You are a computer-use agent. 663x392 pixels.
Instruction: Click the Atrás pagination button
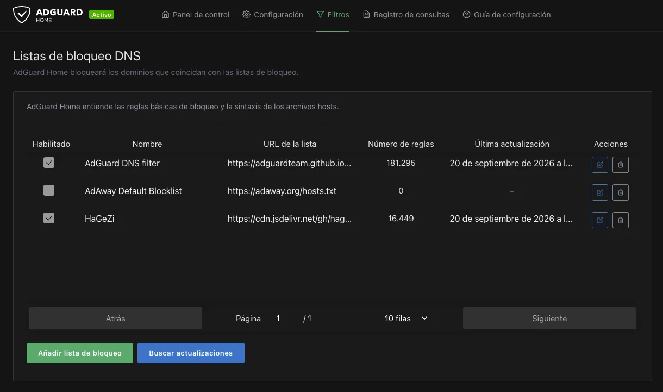coord(115,319)
